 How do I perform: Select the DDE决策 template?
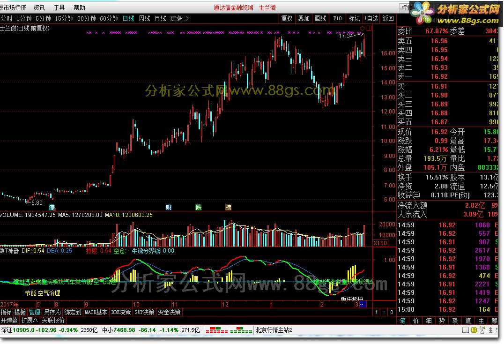(x=121, y=312)
